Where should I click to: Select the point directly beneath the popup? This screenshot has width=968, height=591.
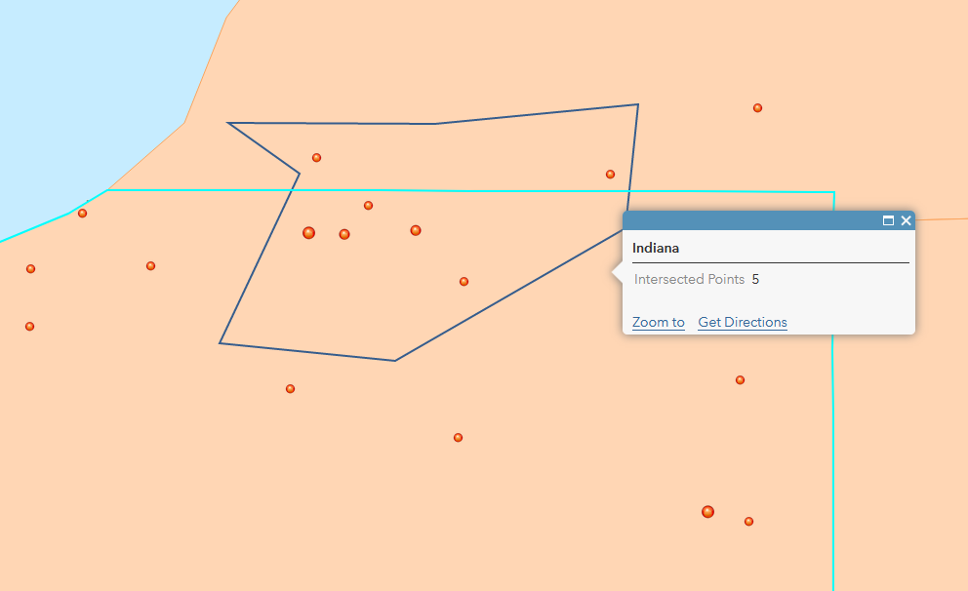tap(740, 380)
